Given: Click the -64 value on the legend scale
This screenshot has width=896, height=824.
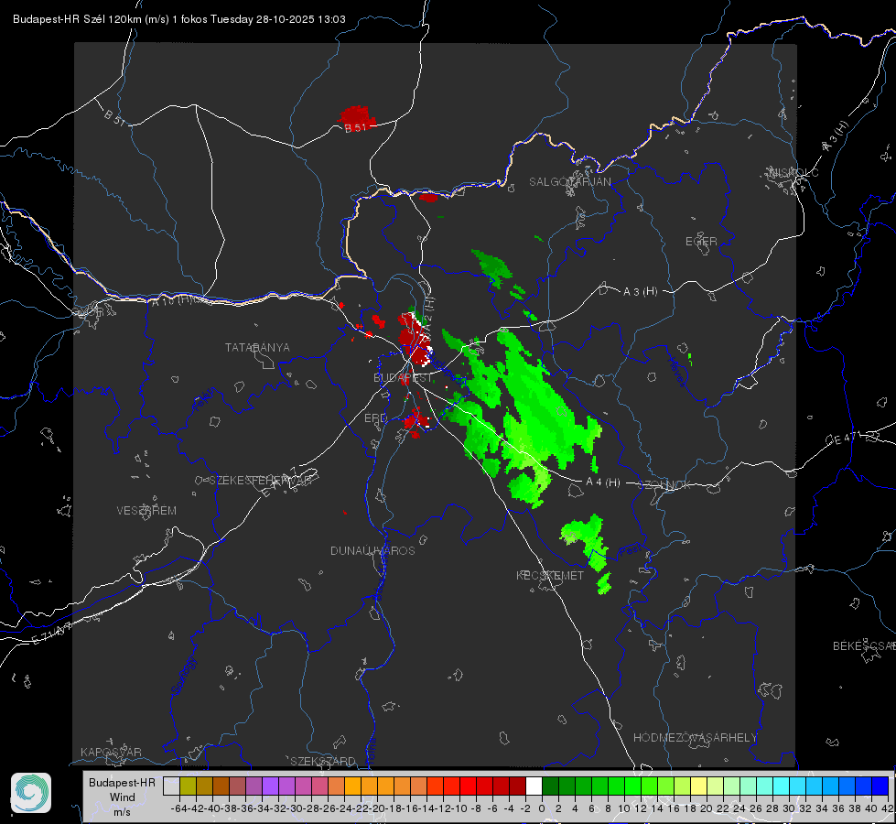Looking at the screenshot, I should tap(178, 808).
